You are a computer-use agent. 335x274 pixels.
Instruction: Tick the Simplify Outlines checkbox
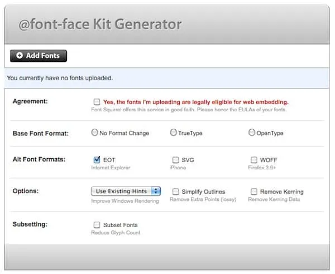point(176,192)
